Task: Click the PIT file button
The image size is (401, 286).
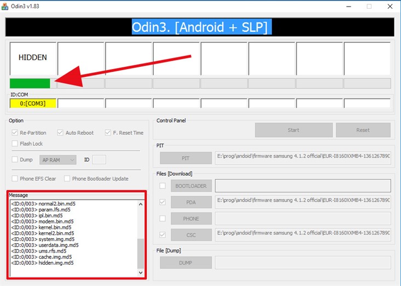Action: coord(185,158)
